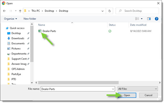Image resolution: width=165 pixels, height=104 pixels.
Task: Click the Pictures icon in sidebar
Action: pos(9,49)
